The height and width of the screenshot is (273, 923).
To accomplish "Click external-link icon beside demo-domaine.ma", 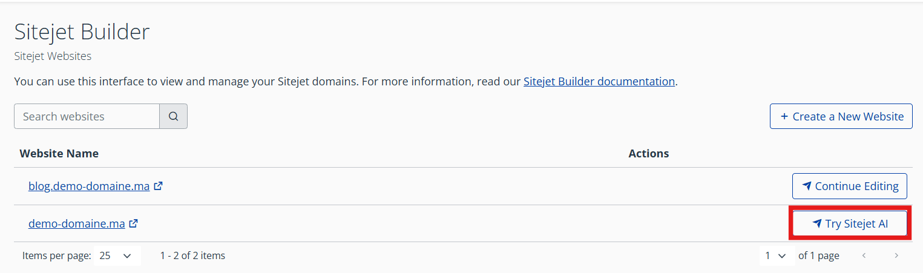I will (134, 223).
